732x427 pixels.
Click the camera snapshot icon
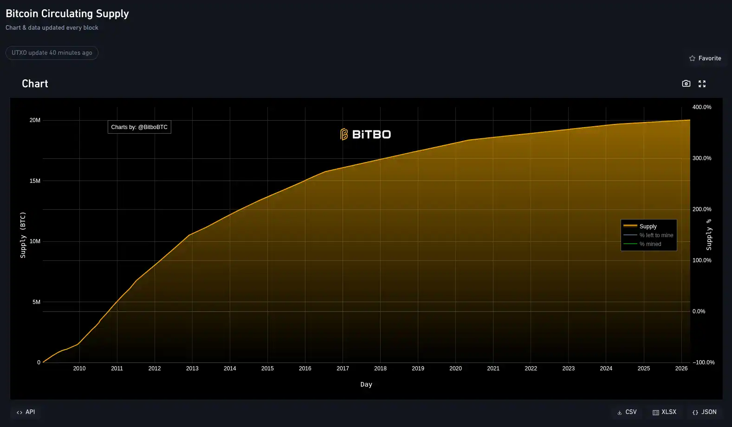[x=686, y=84]
